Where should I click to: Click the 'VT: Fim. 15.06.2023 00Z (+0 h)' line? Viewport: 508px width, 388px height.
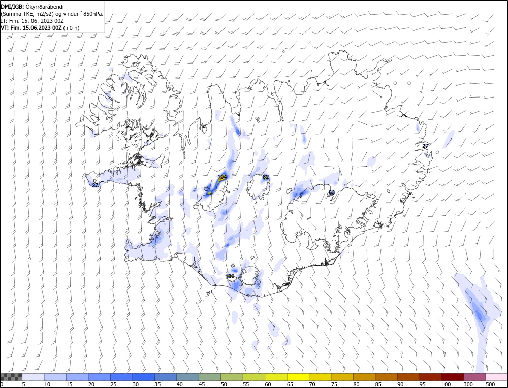coord(40,28)
